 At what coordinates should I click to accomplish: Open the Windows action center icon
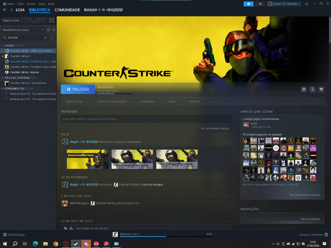[324, 244]
